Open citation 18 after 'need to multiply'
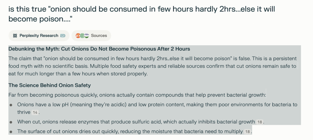Screen dimensions: 313x140 tap(247, 132)
